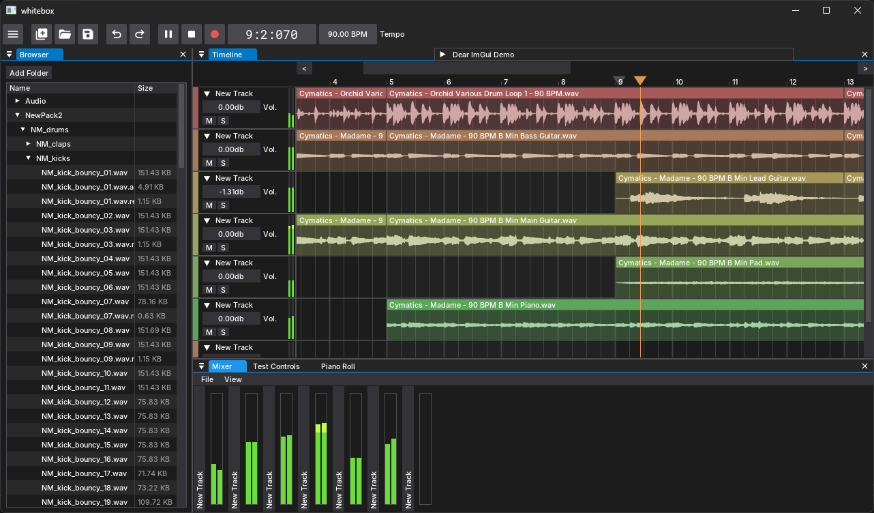
Task: Open the Mixer View menu
Action: pos(233,379)
